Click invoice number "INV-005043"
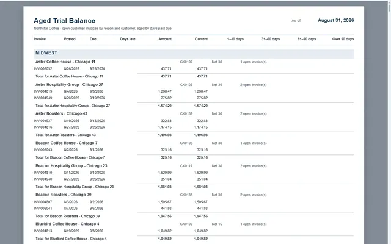 click(x=43, y=150)
